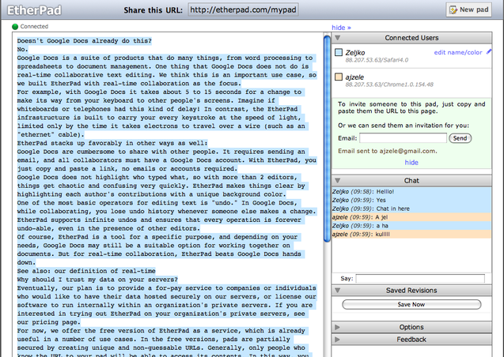Click 'Email sent to ajzele@gmail.com.' text
Screen dimensions: 504x357
(388, 151)
